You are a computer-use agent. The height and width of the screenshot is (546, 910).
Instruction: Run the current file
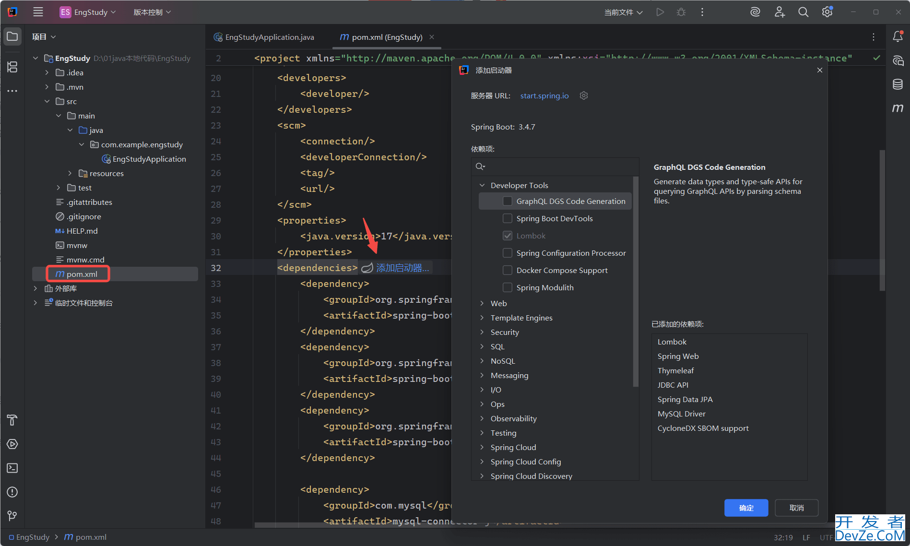click(x=661, y=12)
